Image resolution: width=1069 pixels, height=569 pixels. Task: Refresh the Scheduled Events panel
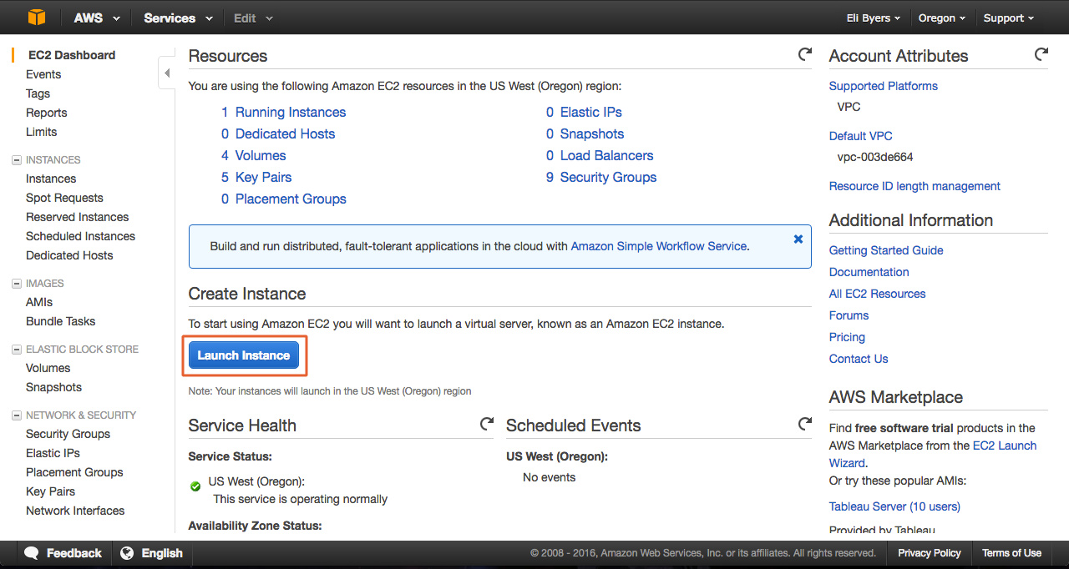point(804,423)
